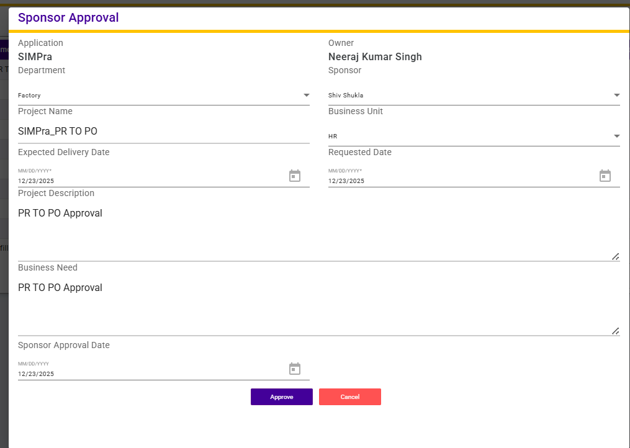Viewport: 630px width, 448px height.
Task: Click resize handle of Business Need box
Action: pos(615,331)
